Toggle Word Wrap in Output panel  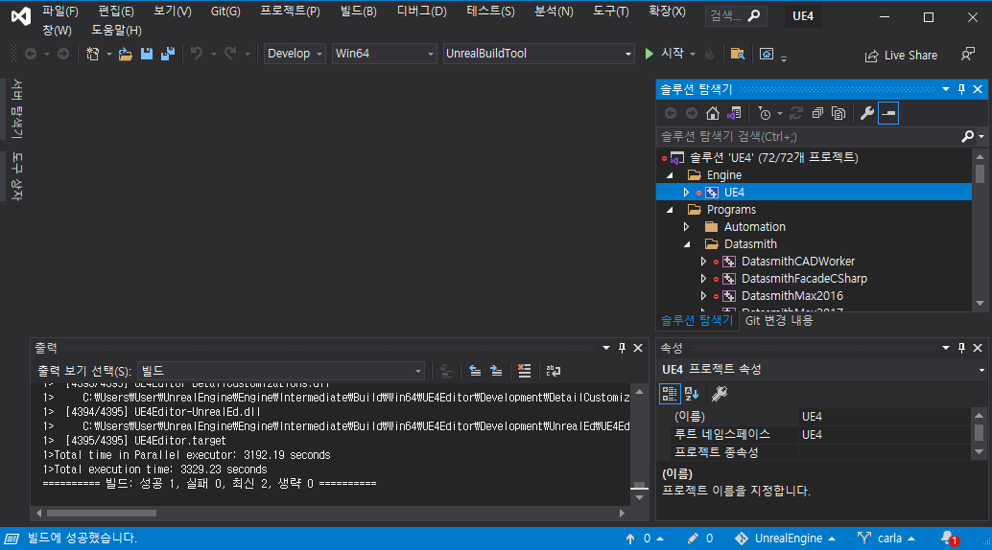pos(553,371)
